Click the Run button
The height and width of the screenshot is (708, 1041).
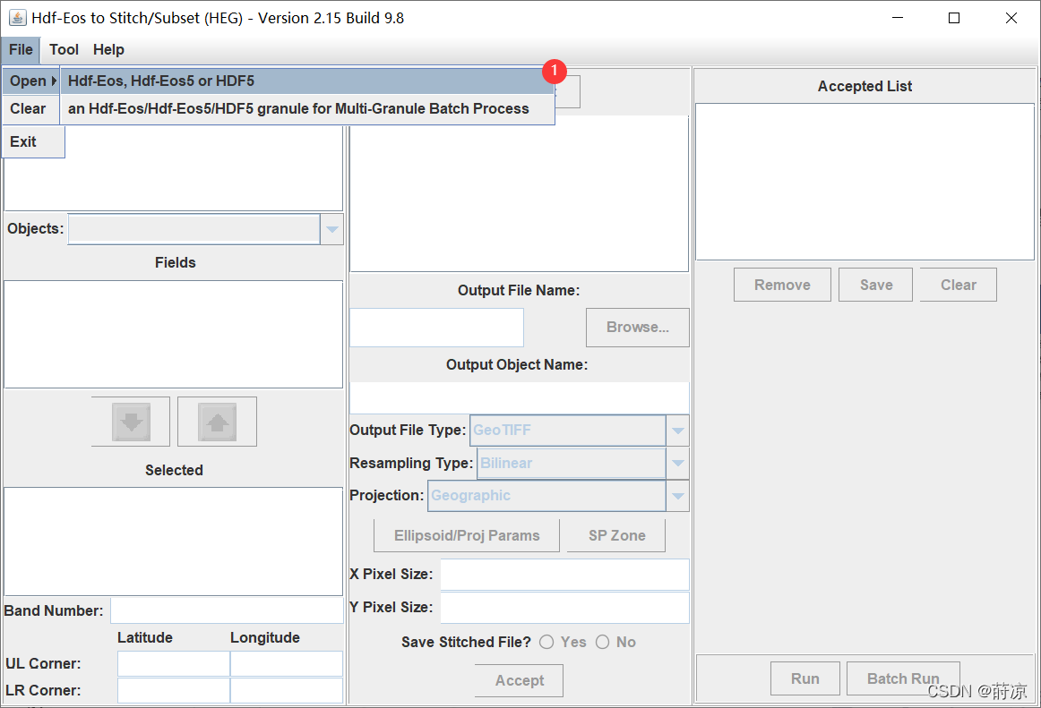(x=805, y=678)
